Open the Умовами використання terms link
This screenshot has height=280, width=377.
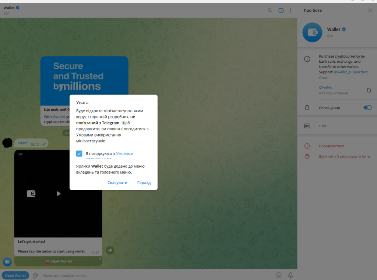(124, 153)
